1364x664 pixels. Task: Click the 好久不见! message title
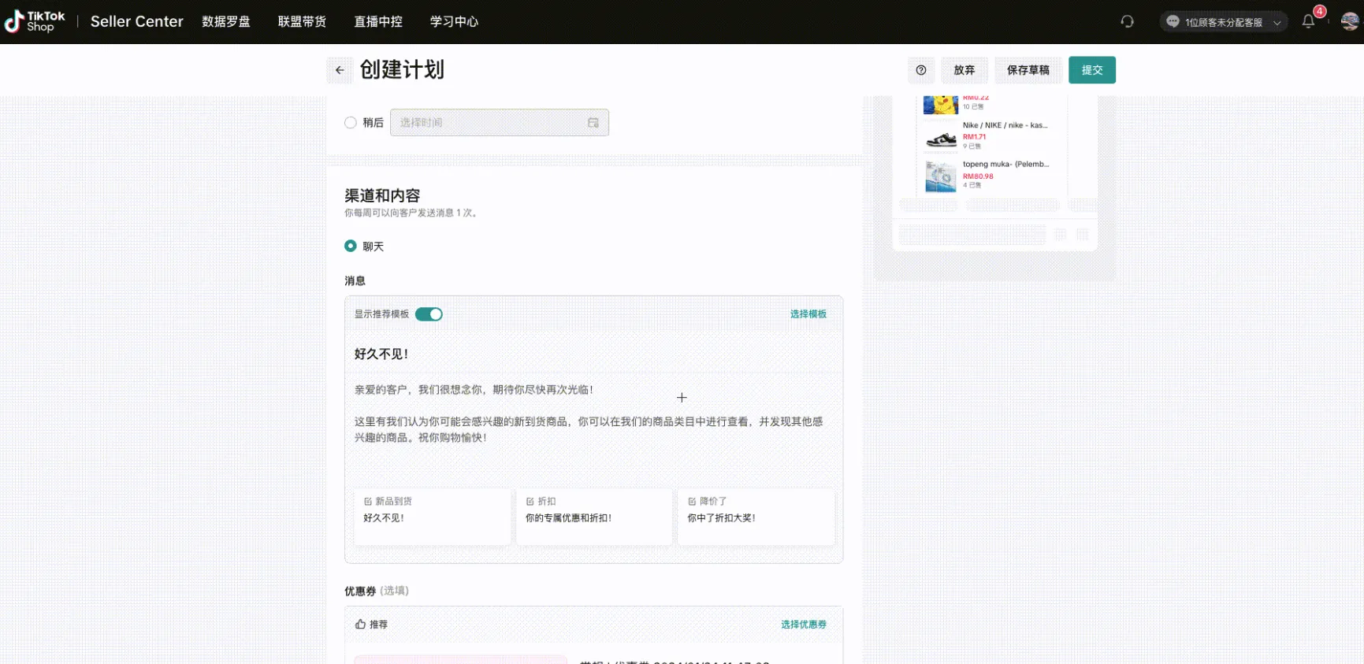click(381, 354)
